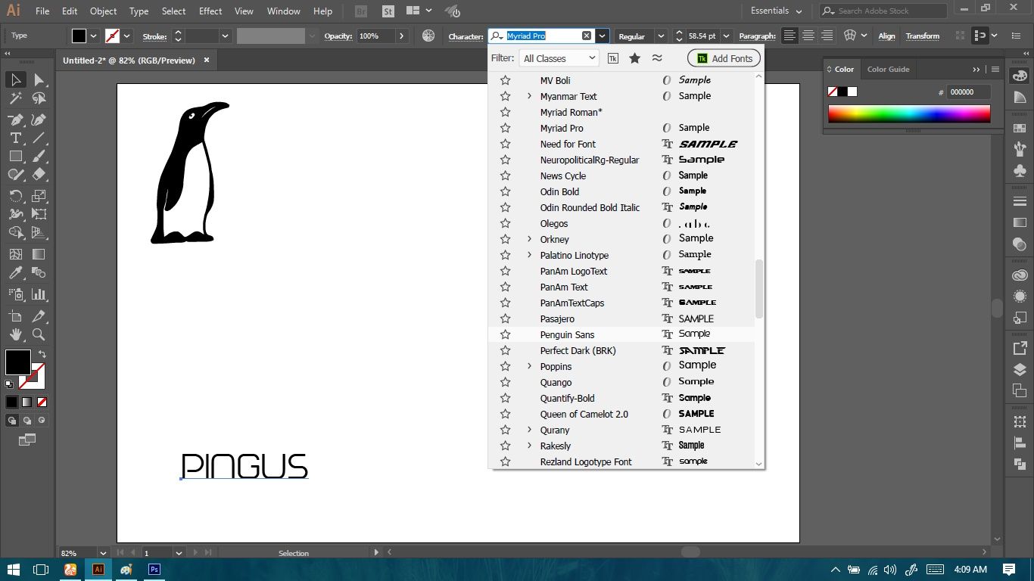
Task: Swap fill and stroke colors
Action: 42,354
